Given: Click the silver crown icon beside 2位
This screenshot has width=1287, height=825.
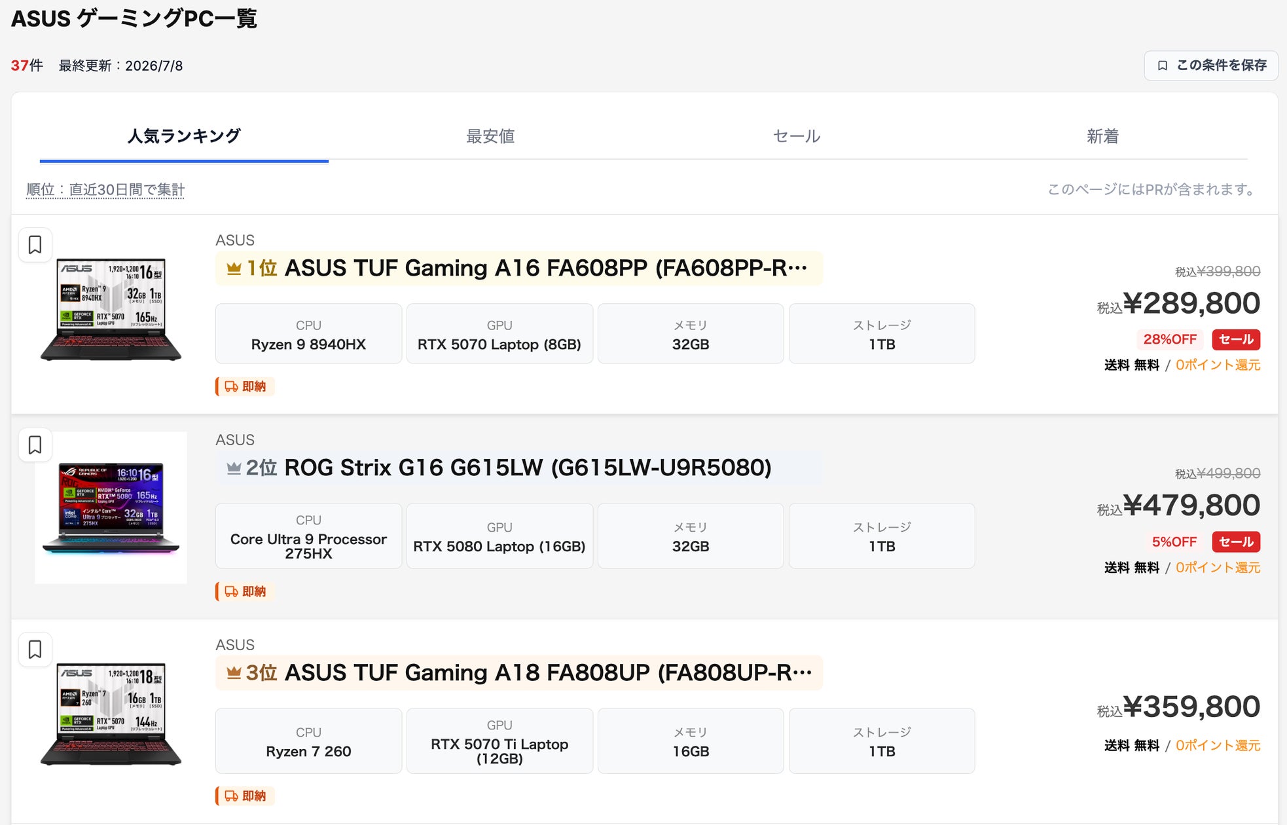Looking at the screenshot, I should (234, 468).
